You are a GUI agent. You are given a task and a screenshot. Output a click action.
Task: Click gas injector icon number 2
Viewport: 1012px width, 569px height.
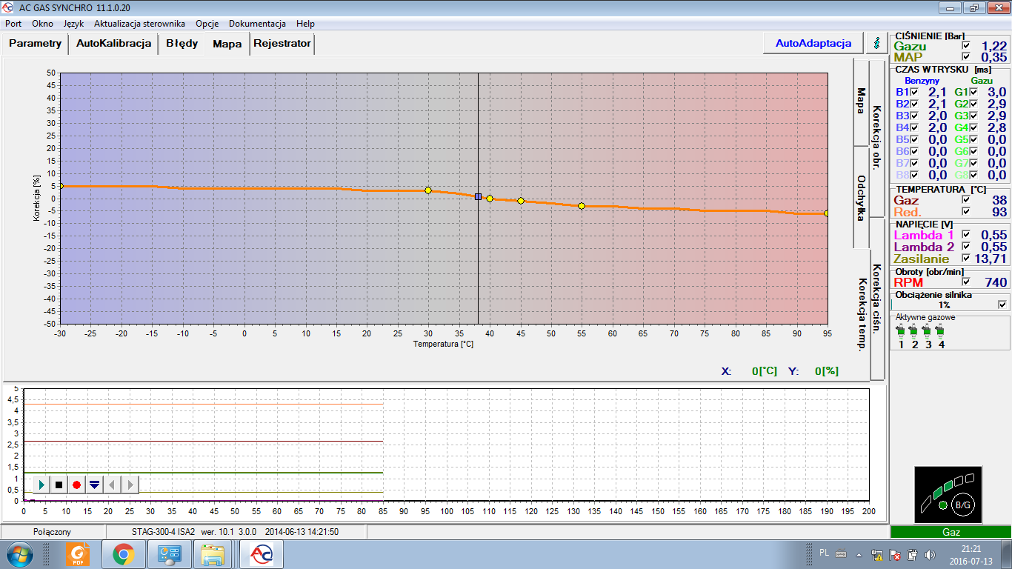click(x=914, y=330)
